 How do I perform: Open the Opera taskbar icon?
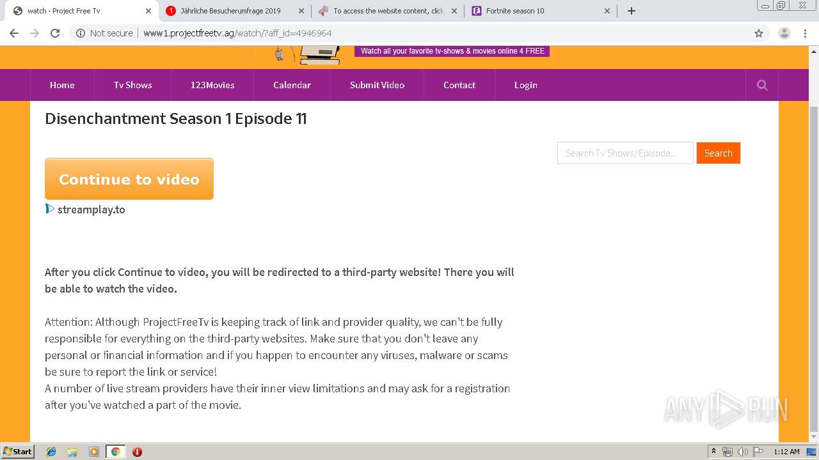[x=137, y=452]
